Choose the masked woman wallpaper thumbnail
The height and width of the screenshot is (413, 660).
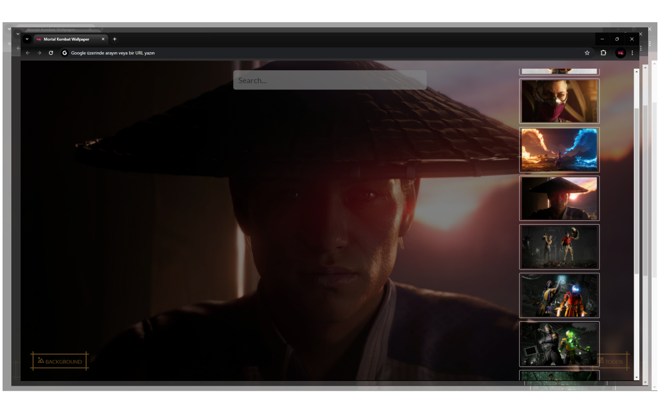point(559,101)
